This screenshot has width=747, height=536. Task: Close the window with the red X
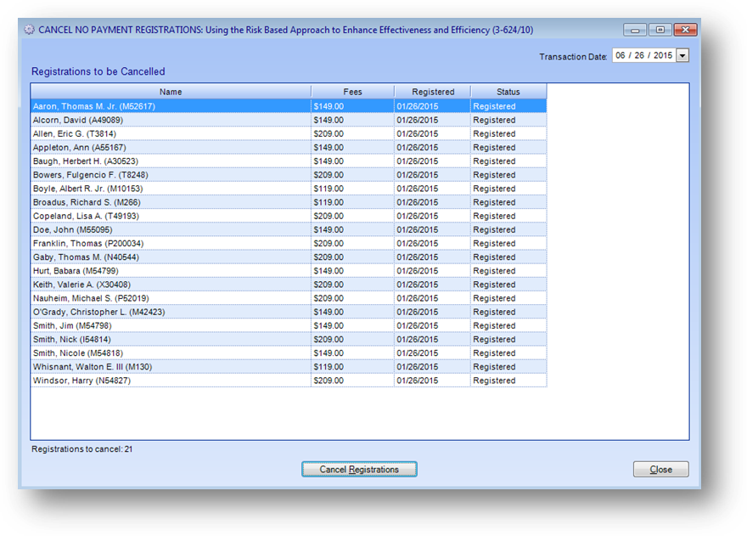[x=686, y=30]
